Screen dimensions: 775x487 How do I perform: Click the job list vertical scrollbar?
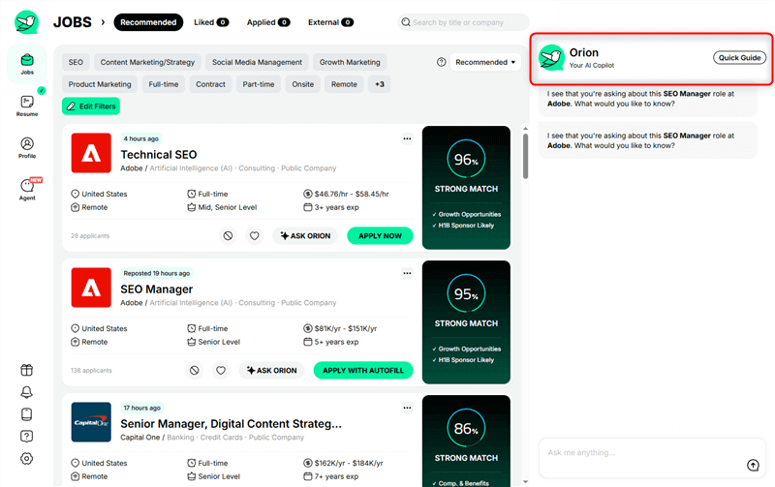(525, 156)
